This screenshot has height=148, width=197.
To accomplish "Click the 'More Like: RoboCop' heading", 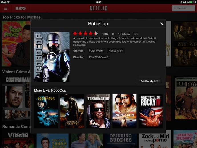I will [x=50, y=90].
